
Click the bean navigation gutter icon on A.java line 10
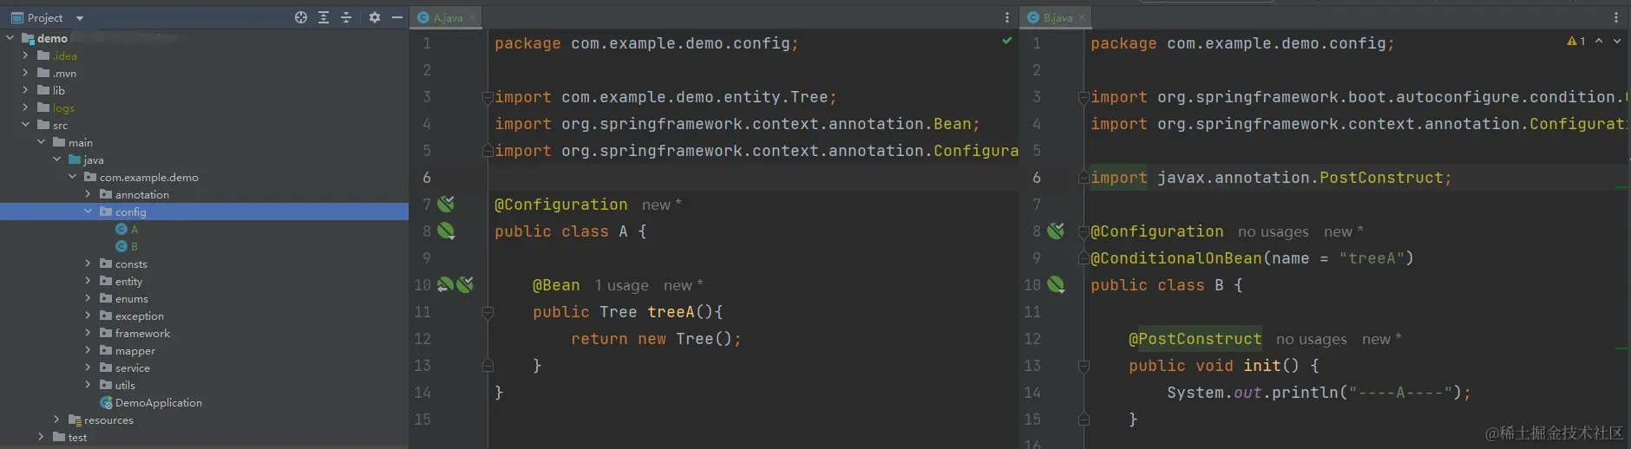pos(445,285)
